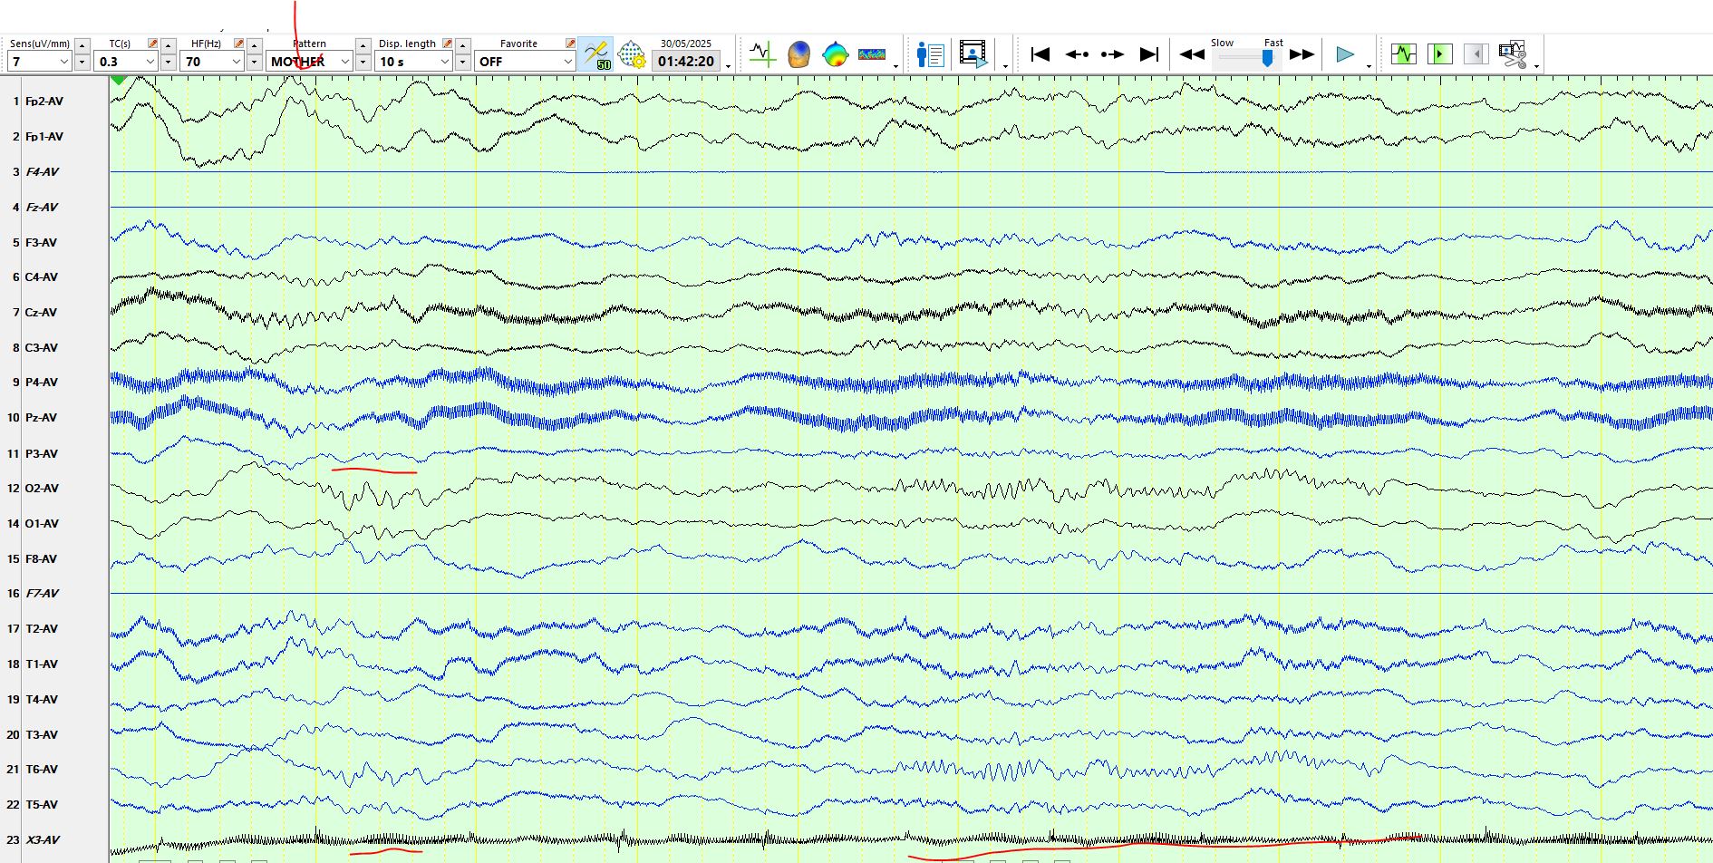This screenshot has height=863, width=1713.
Task: Open the 3D head voltage map
Action: click(x=798, y=54)
